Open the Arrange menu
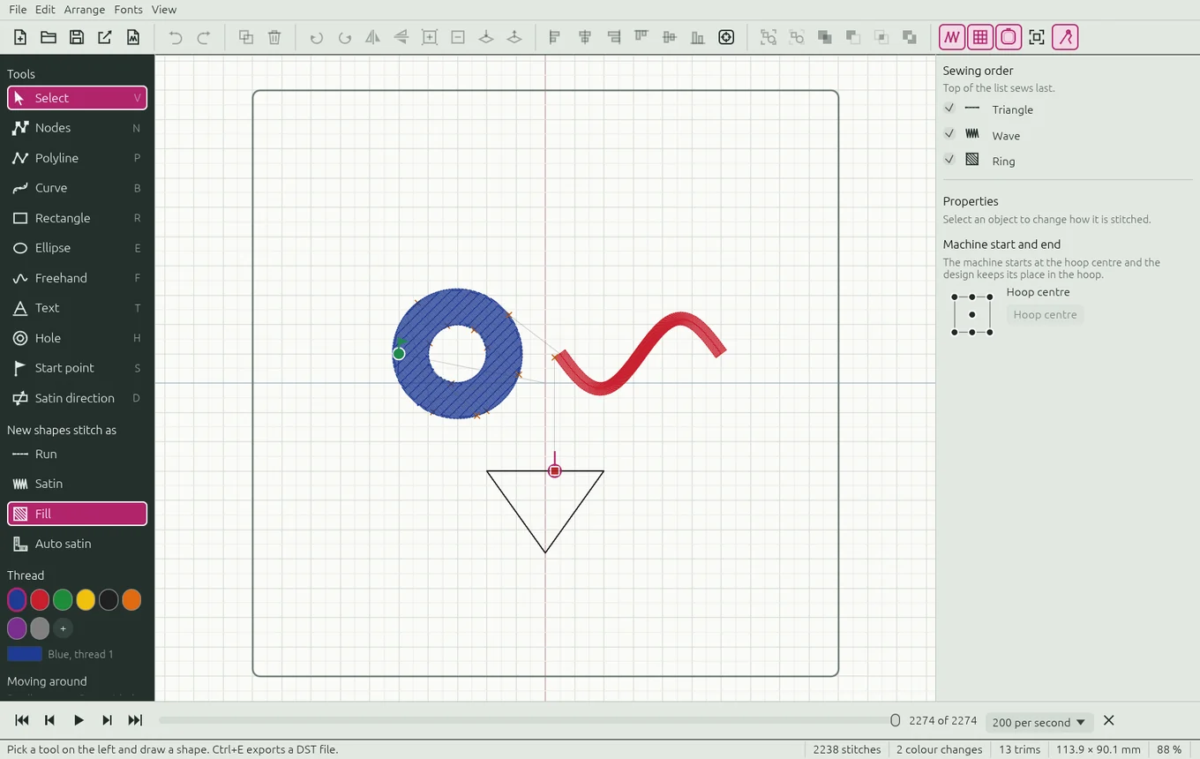This screenshot has height=759, width=1200. pos(85,10)
